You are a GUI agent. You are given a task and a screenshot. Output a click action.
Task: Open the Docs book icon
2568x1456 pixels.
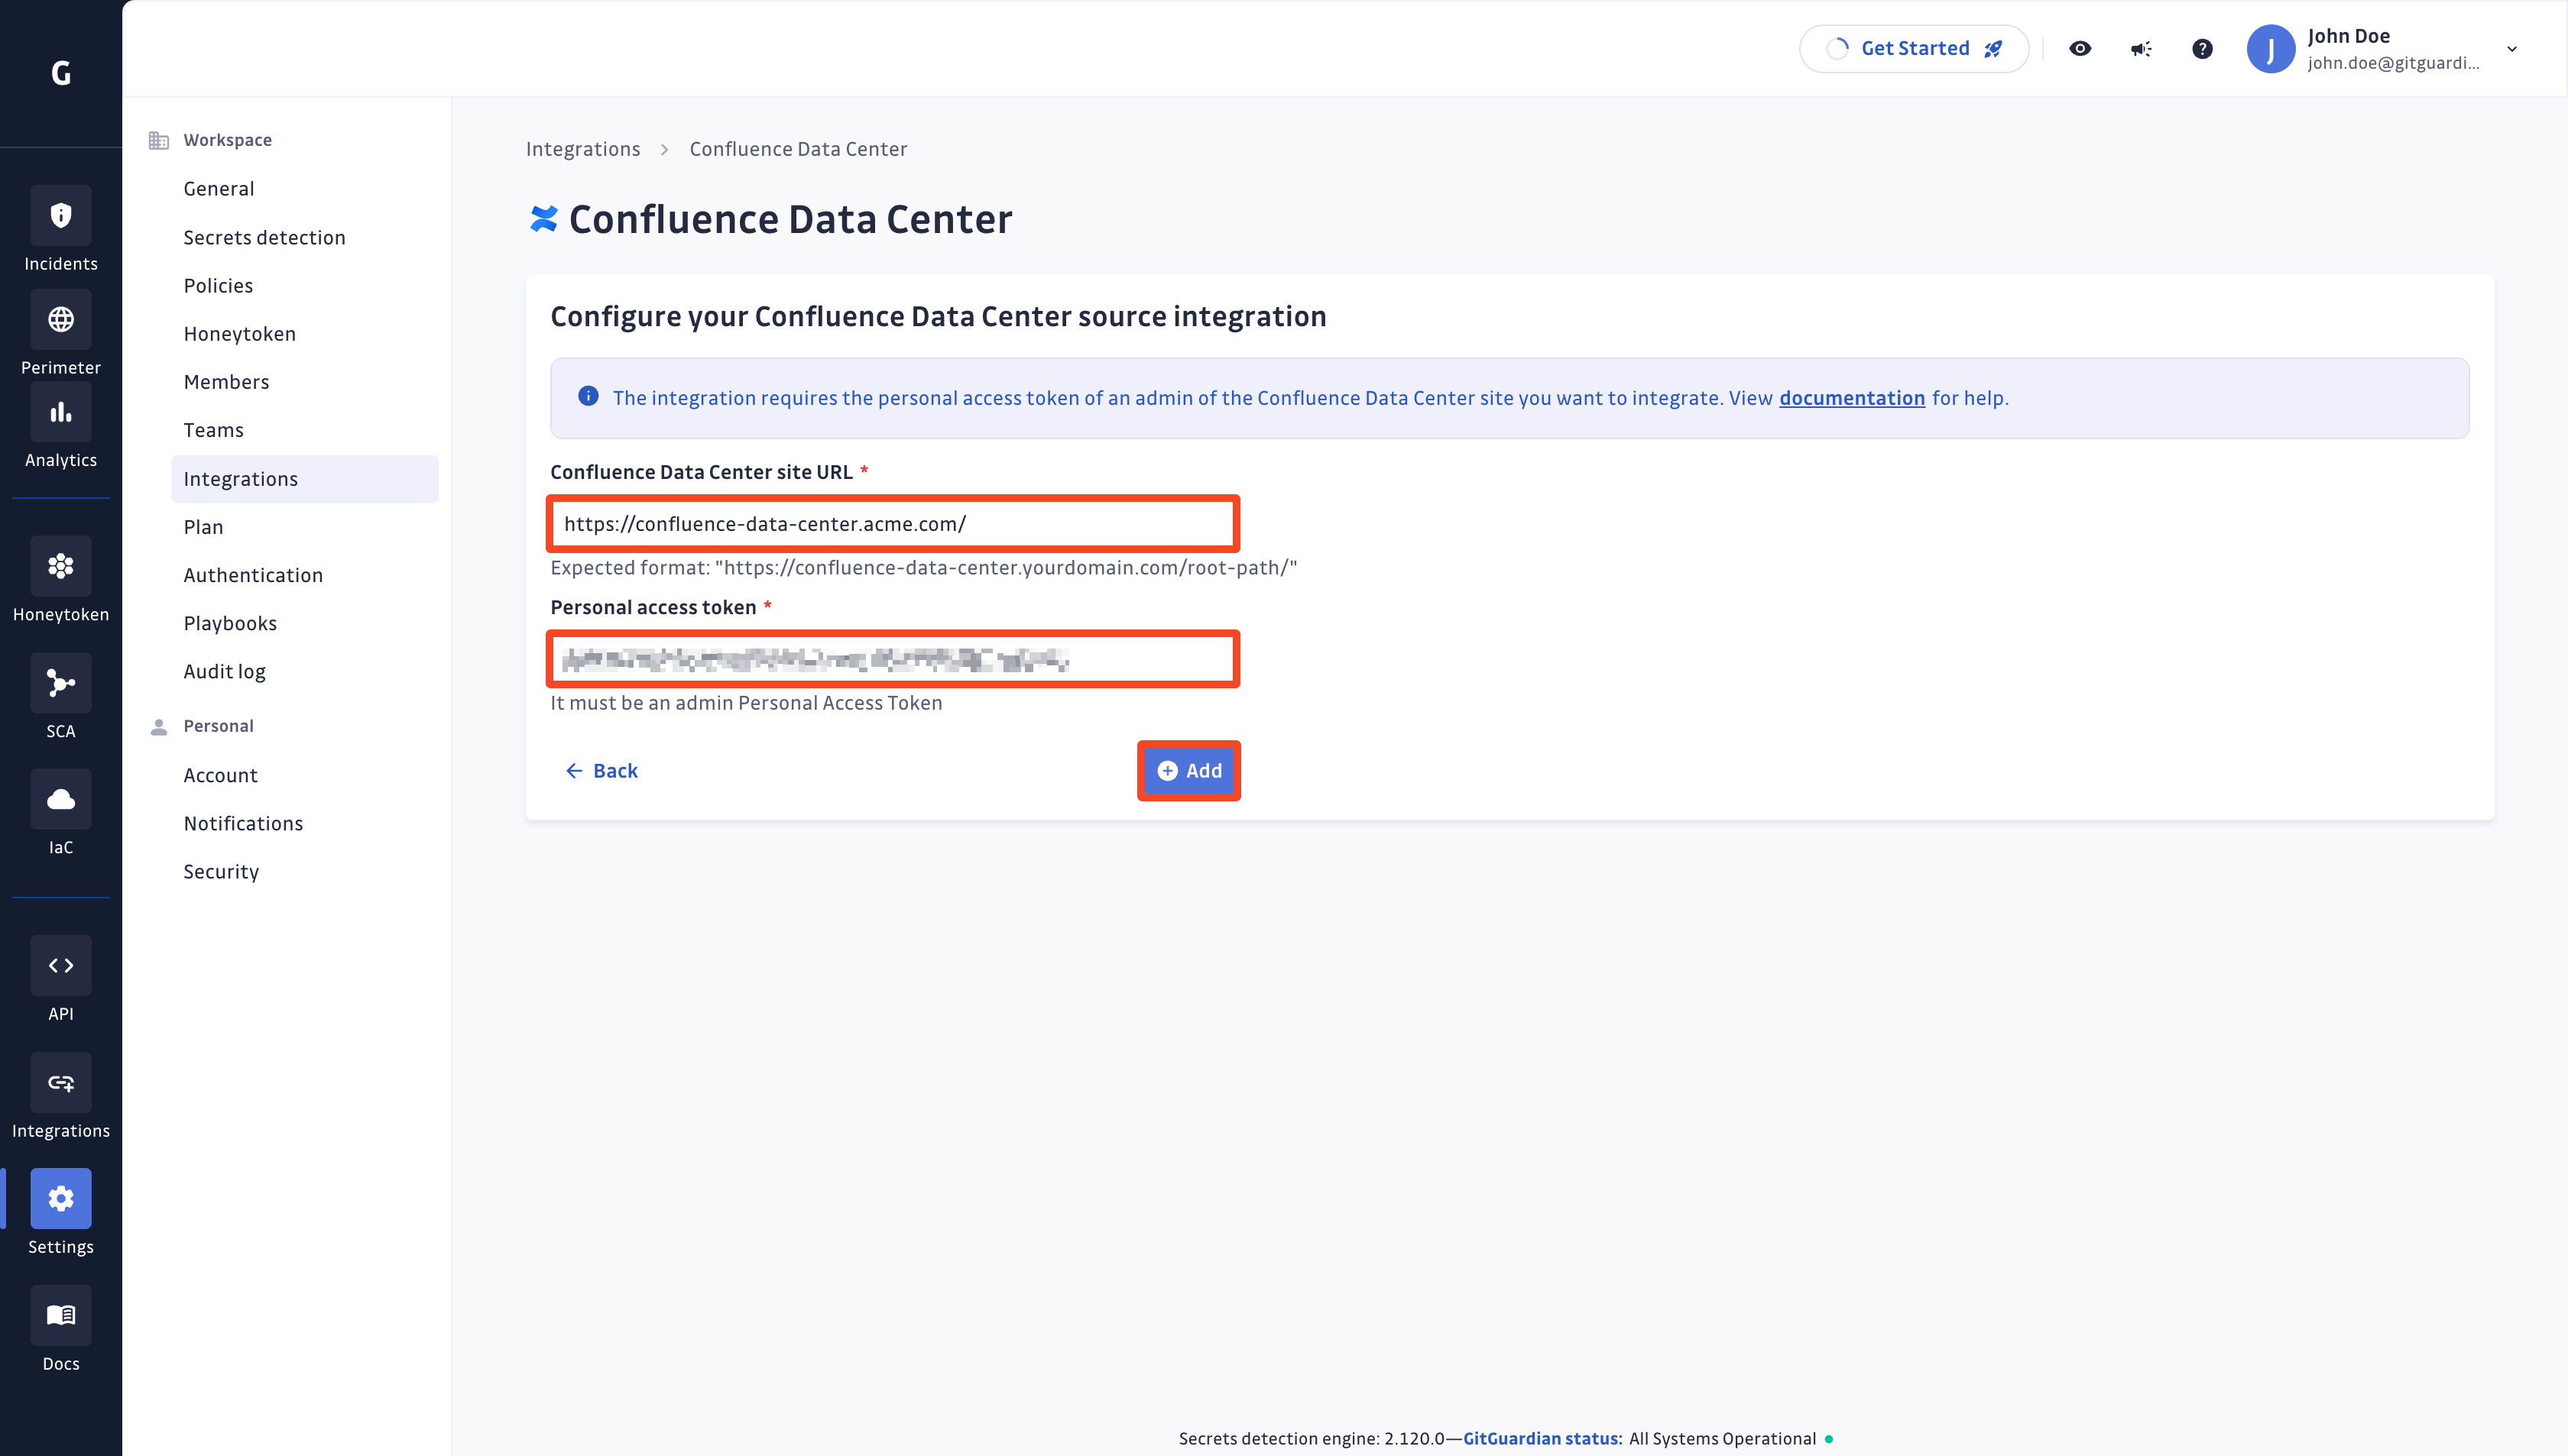tap(61, 1315)
